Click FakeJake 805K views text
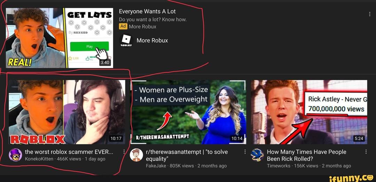The height and width of the screenshot is (182, 376). [x=186, y=166]
